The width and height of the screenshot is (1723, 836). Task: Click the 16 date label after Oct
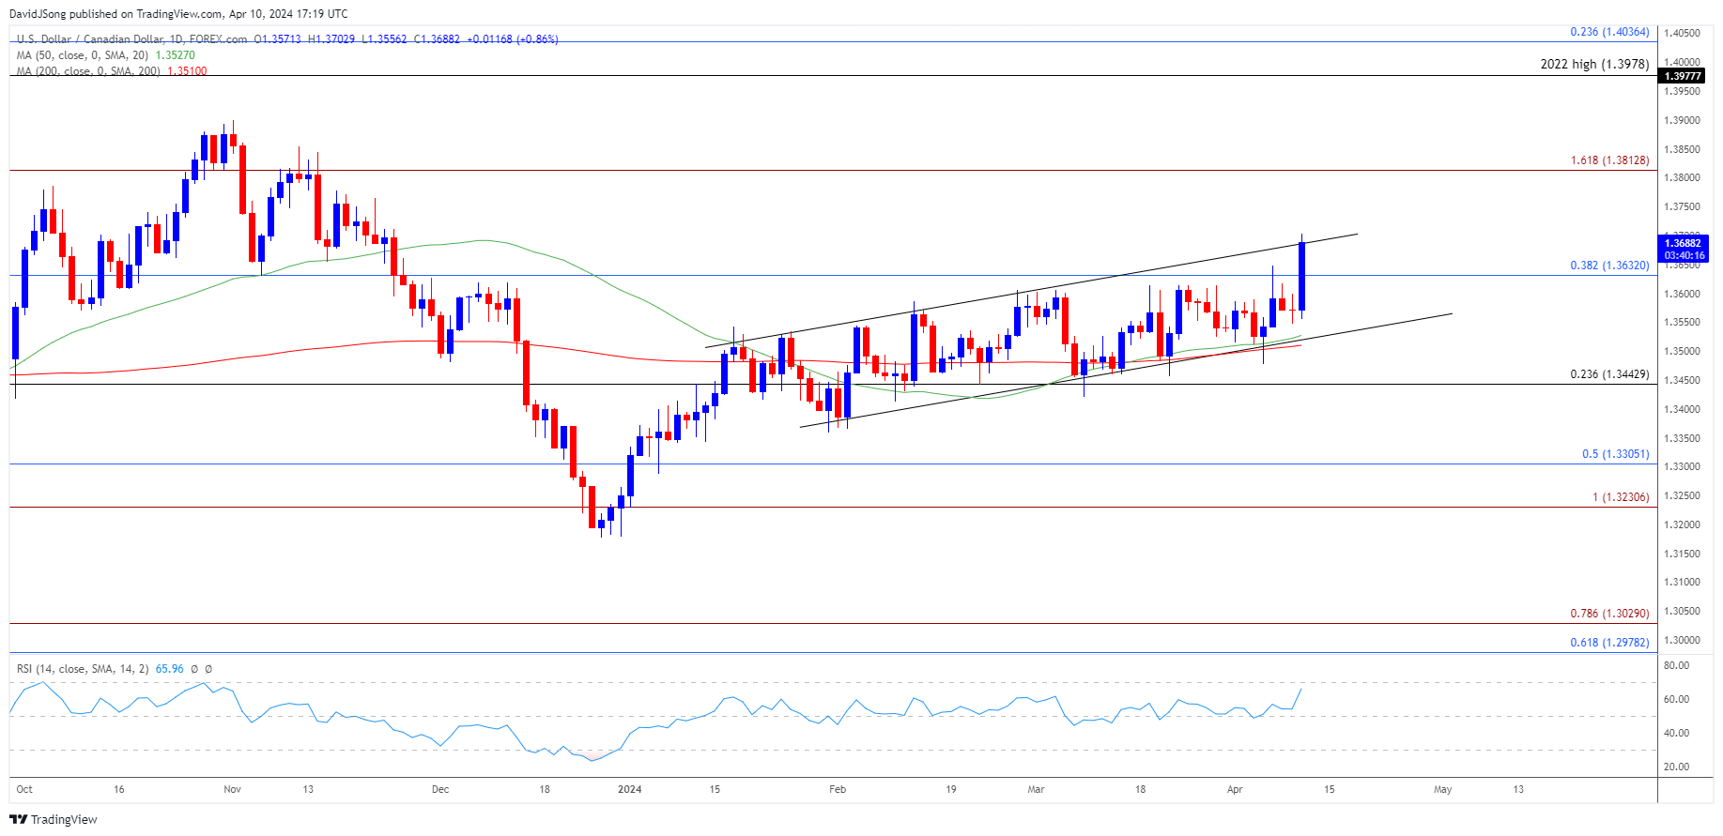tap(119, 789)
